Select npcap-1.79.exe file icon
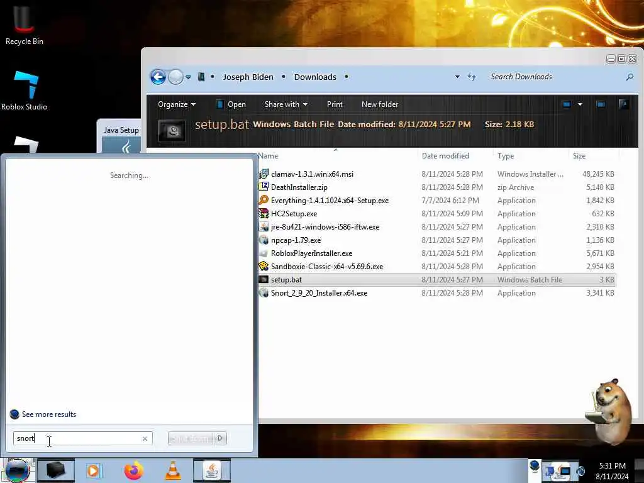This screenshot has width=644, height=483. pyautogui.click(x=264, y=240)
